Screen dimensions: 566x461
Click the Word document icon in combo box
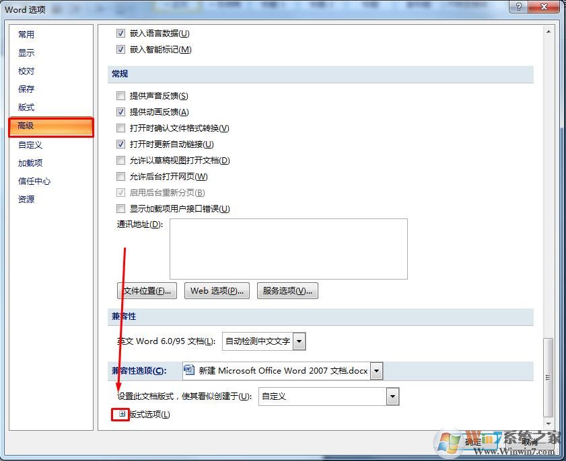pyautogui.click(x=189, y=370)
